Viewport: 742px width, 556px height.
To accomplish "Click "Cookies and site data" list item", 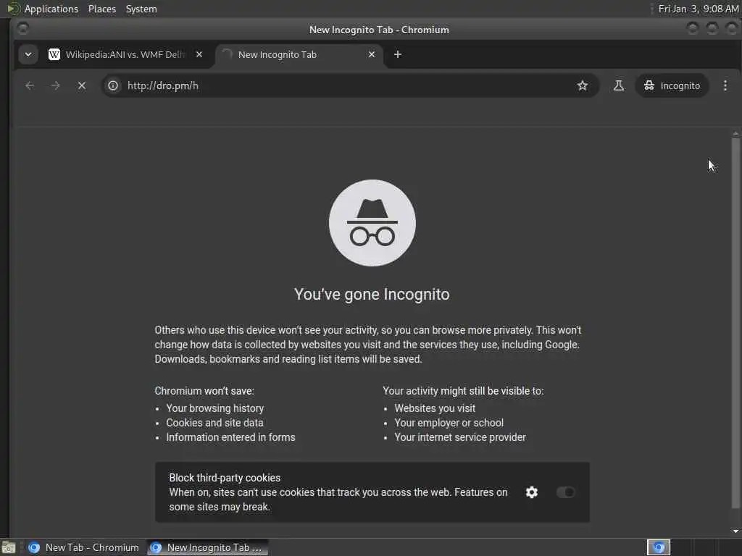I will (x=214, y=423).
